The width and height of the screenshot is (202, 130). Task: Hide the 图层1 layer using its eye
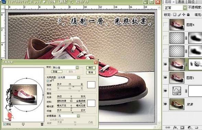[x=165, y=77]
